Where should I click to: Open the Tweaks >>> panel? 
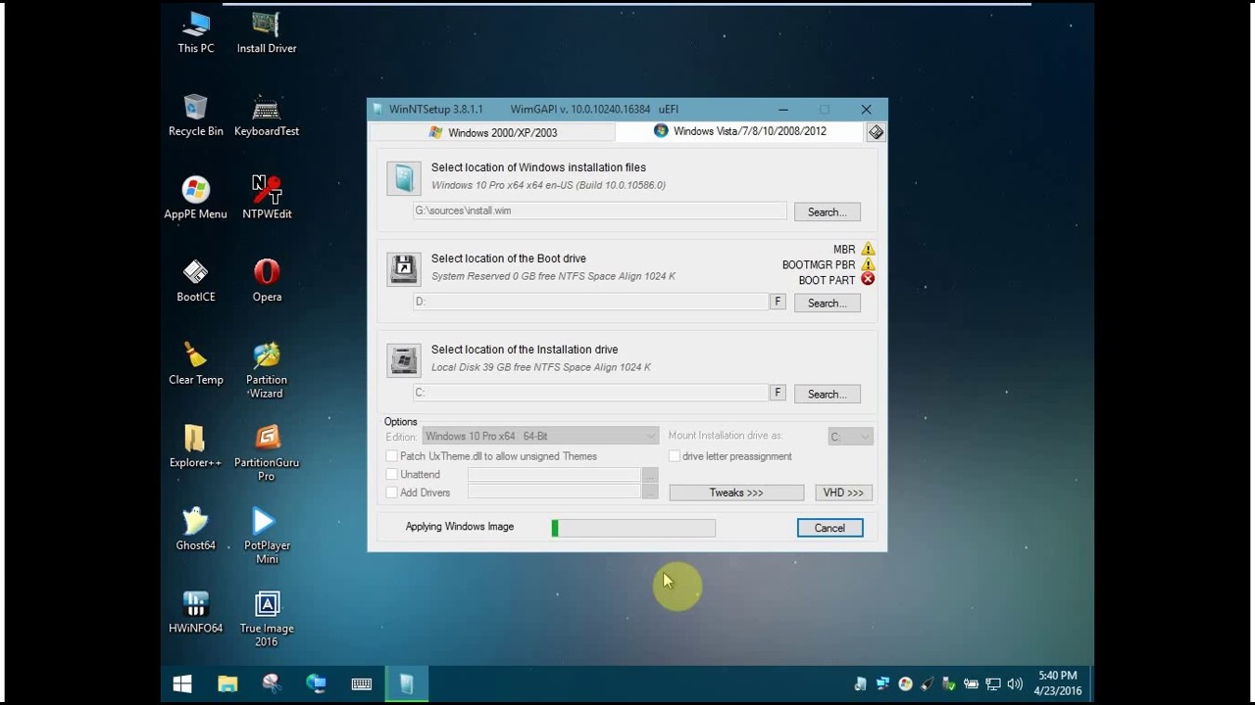[x=736, y=493]
